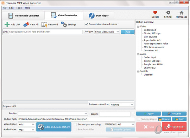Open downloader Settings gears icon

64,25
